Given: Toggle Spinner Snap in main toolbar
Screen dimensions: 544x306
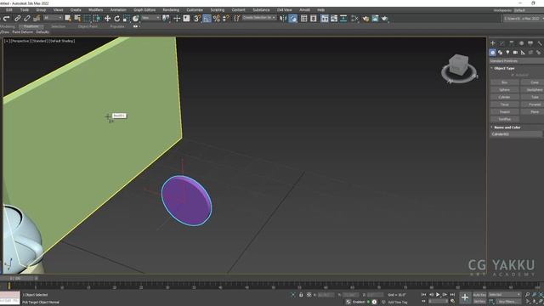Looking at the screenshot, I should (226, 19).
